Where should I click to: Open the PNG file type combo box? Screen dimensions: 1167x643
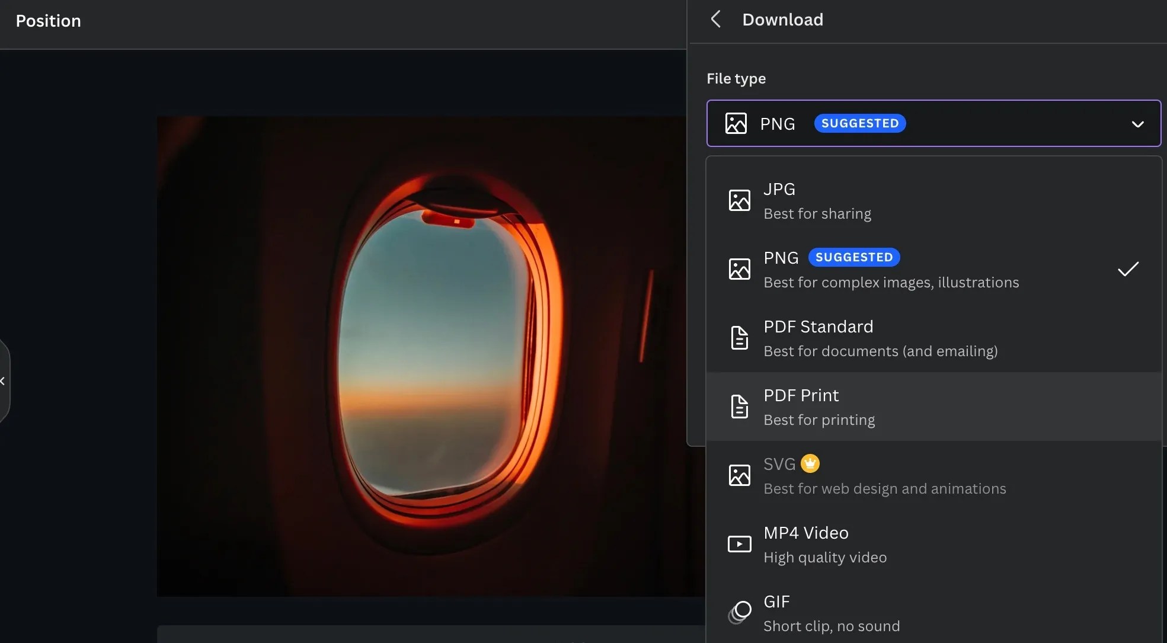click(x=933, y=123)
